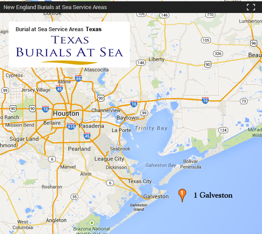
Task: Click the Baytown city label
Action: tap(127, 118)
